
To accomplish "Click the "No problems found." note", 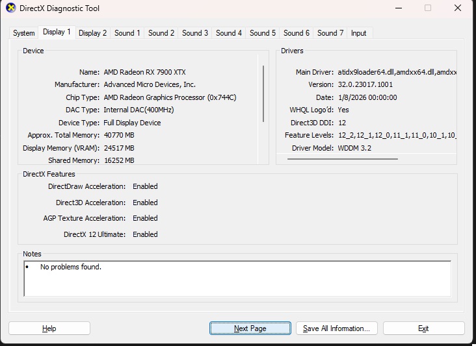I will pos(71,267).
